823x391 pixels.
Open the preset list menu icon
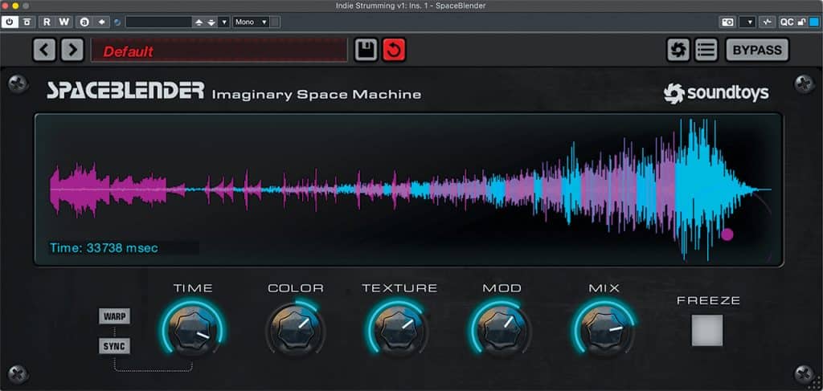pos(706,51)
